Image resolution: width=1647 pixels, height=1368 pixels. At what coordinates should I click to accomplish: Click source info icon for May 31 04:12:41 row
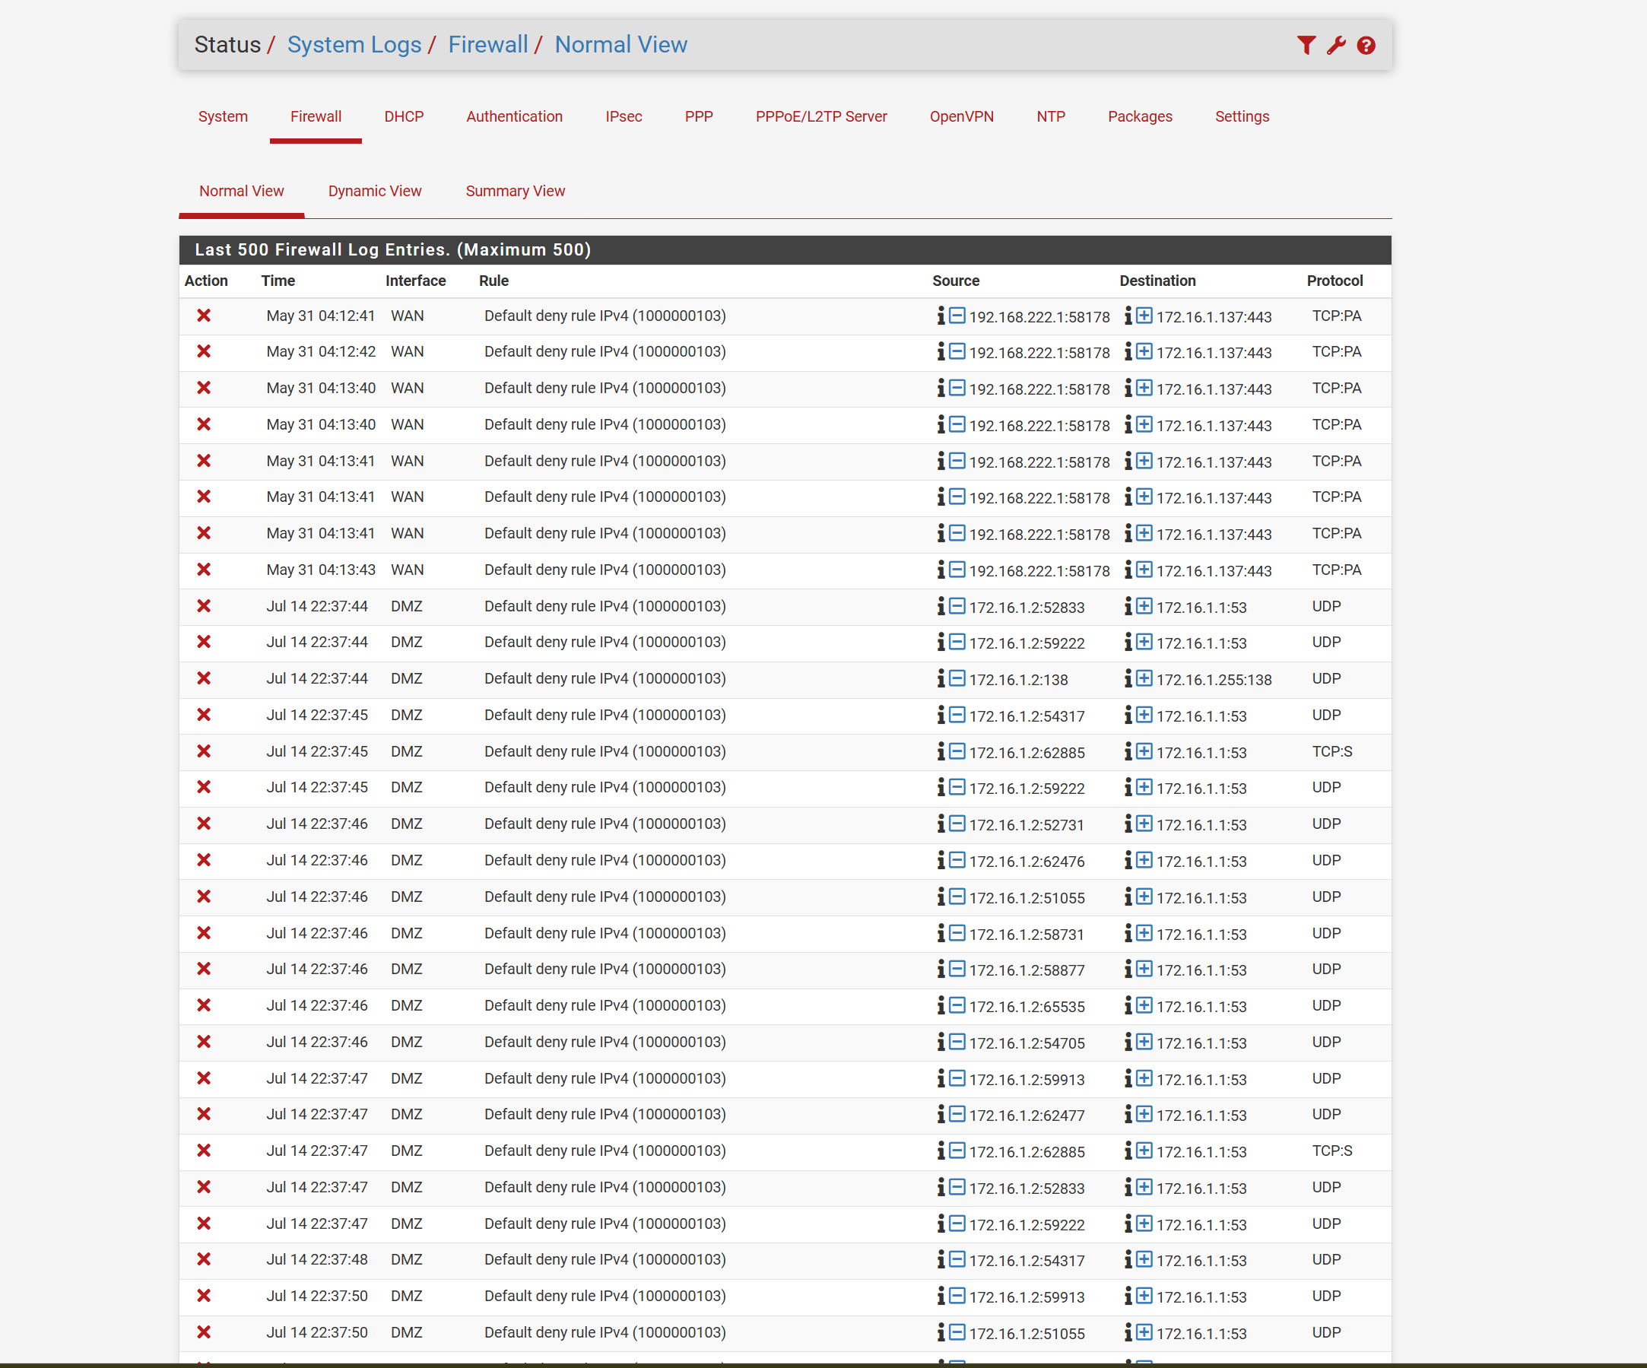point(941,316)
